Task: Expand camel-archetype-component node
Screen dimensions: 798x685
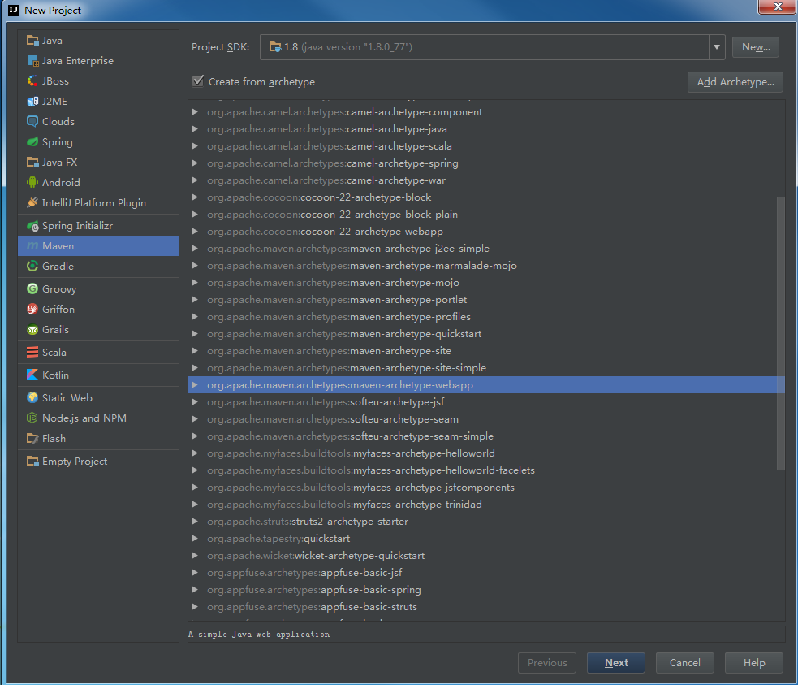Action: tap(194, 111)
